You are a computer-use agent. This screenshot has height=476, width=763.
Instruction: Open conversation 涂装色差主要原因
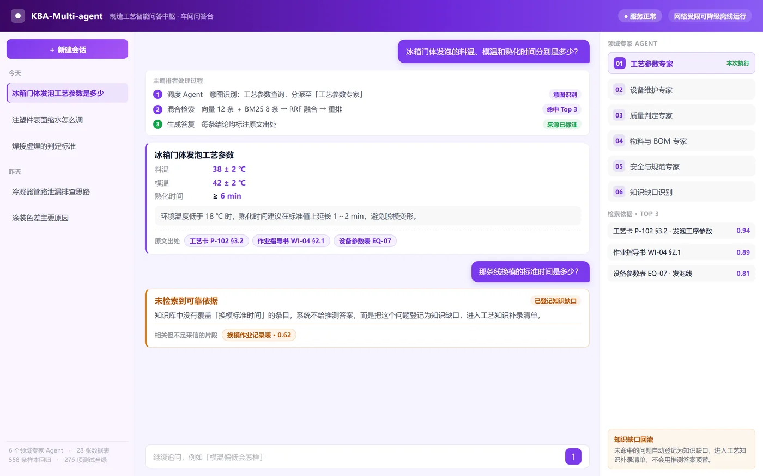click(x=68, y=218)
